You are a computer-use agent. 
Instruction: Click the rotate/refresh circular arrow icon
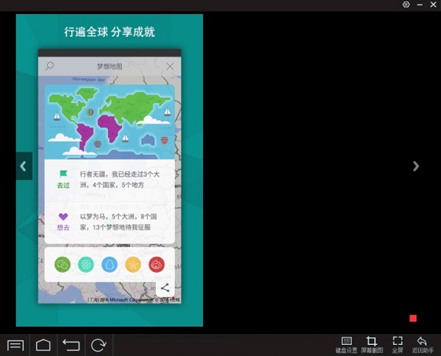pos(98,344)
